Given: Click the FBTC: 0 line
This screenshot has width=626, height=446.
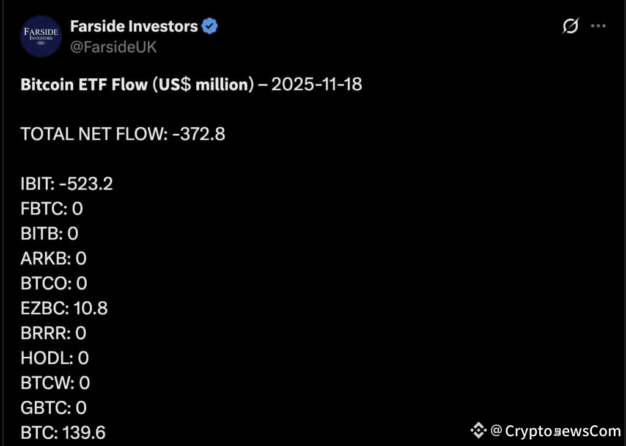Looking at the screenshot, I should click(51, 208).
